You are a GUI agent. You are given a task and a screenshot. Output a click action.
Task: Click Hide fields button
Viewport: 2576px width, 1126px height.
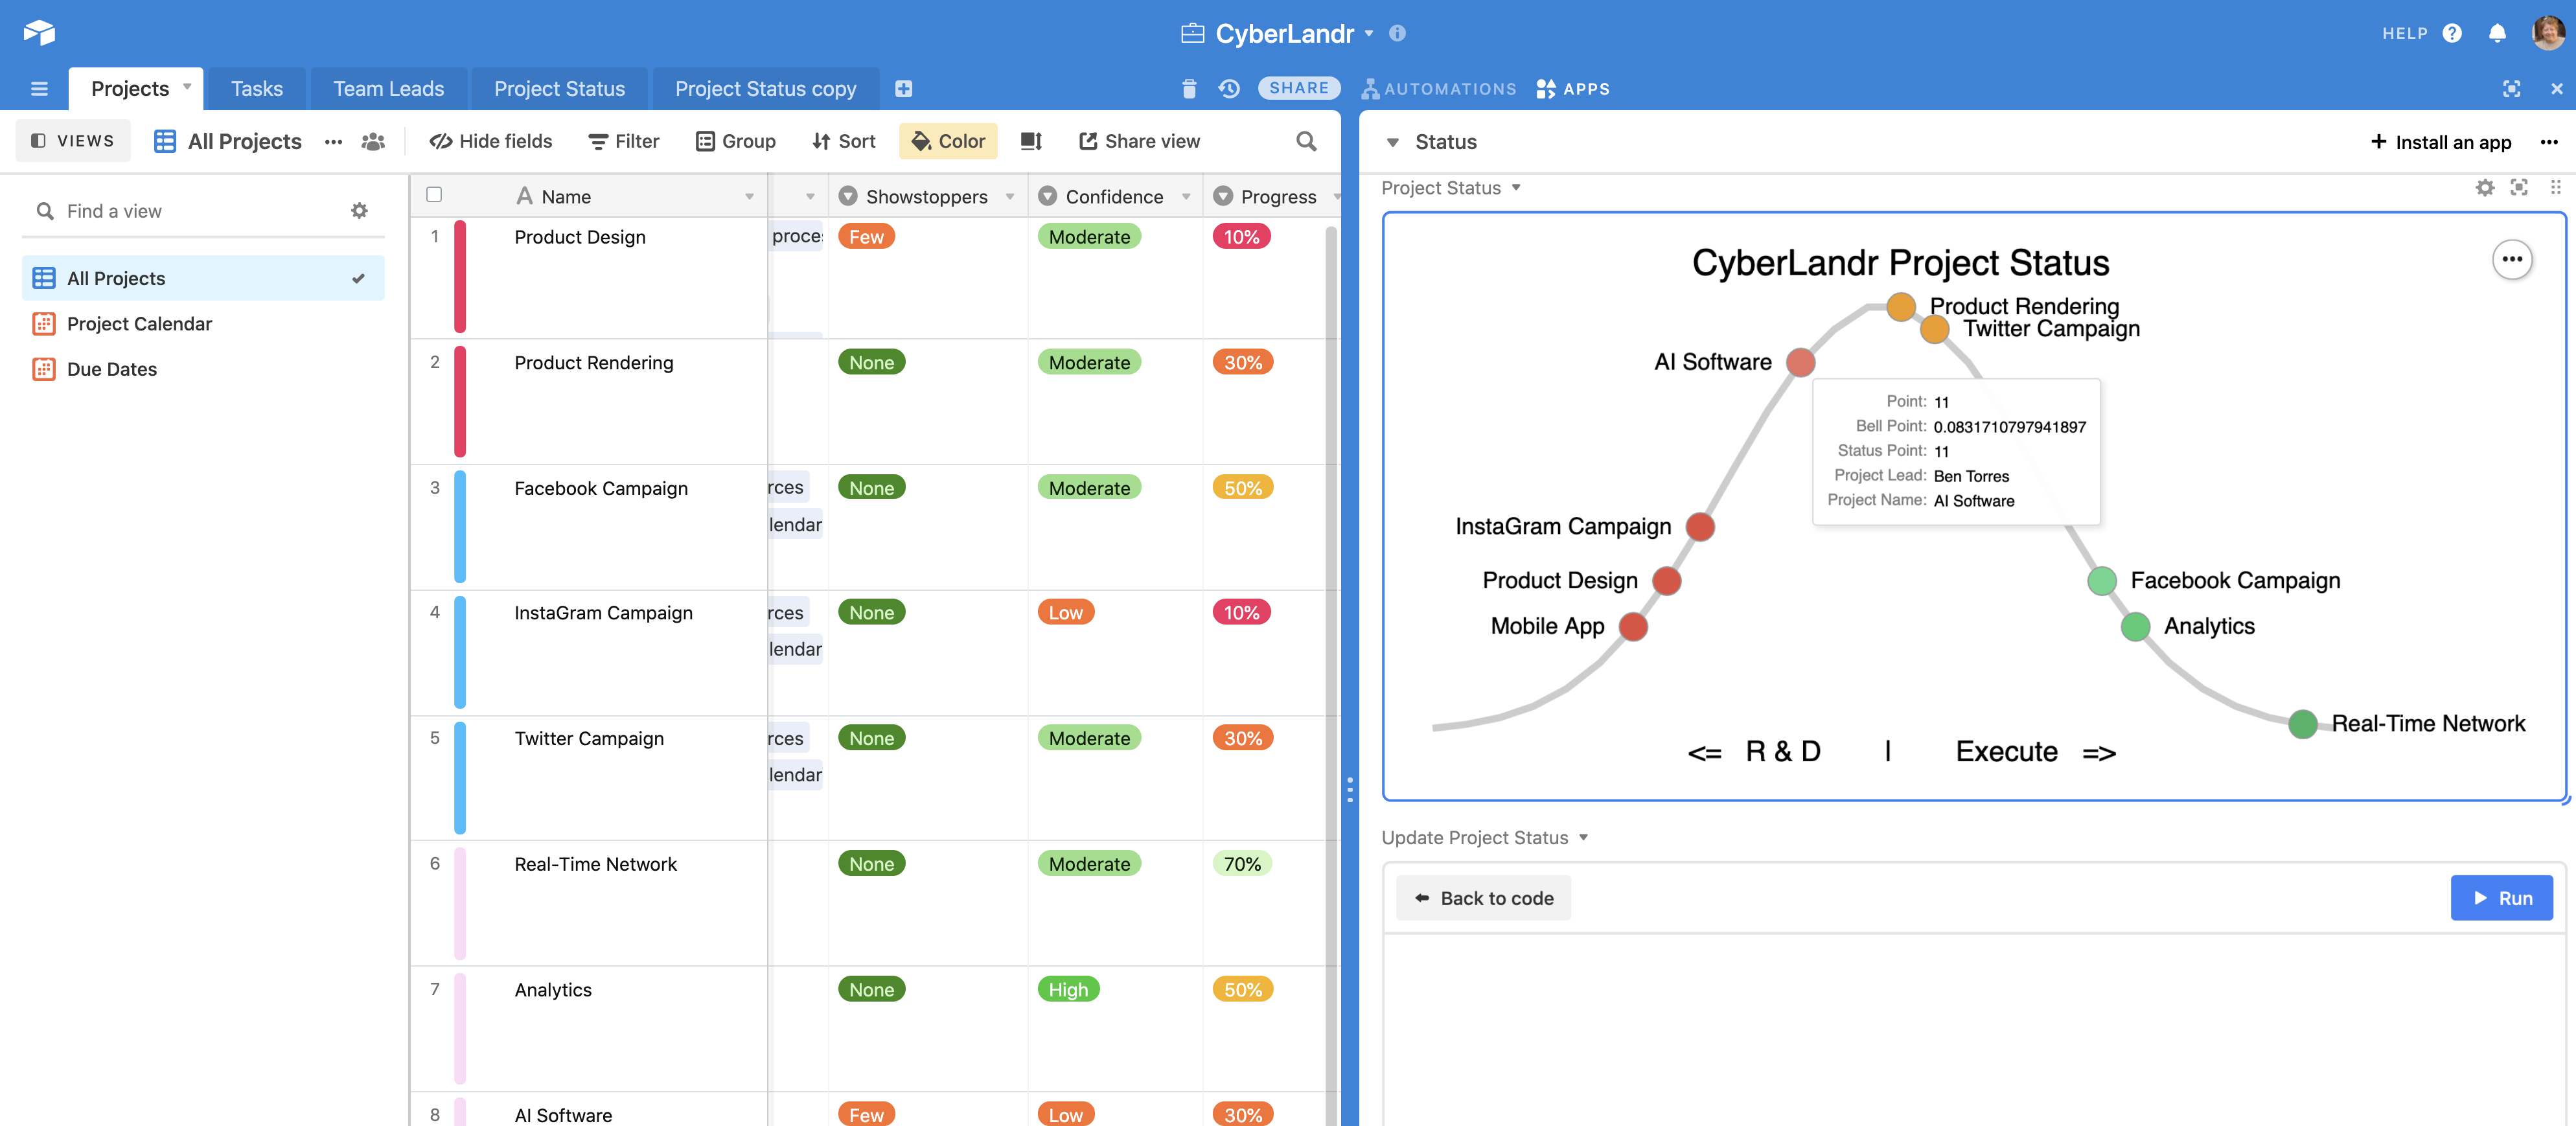(x=491, y=141)
